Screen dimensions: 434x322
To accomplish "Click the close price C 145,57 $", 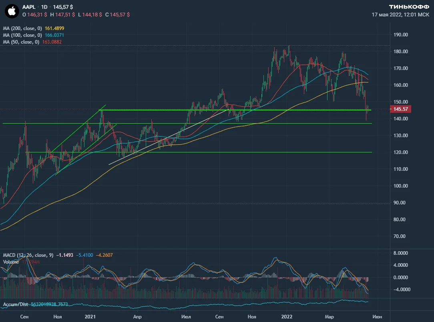I will 117,15.
